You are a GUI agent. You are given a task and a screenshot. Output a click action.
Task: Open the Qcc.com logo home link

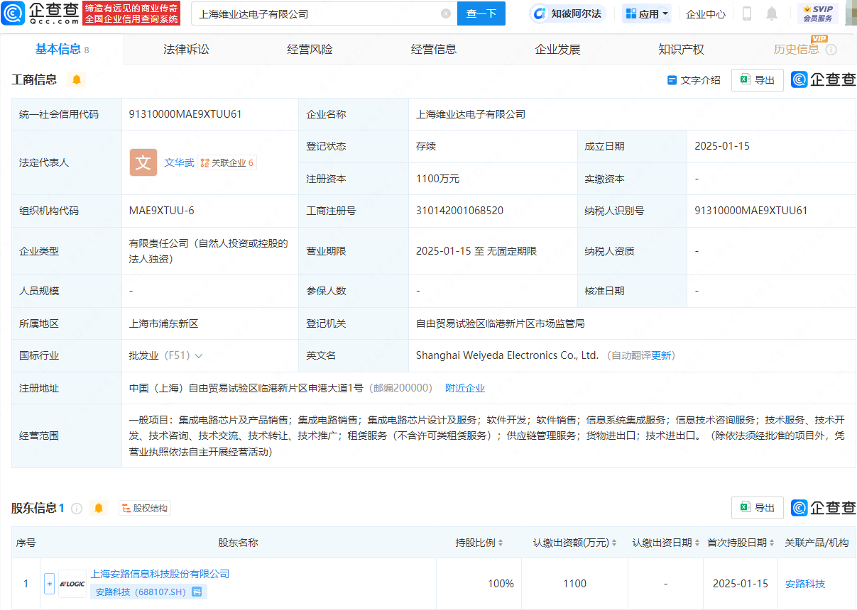pyautogui.click(x=39, y=13)
